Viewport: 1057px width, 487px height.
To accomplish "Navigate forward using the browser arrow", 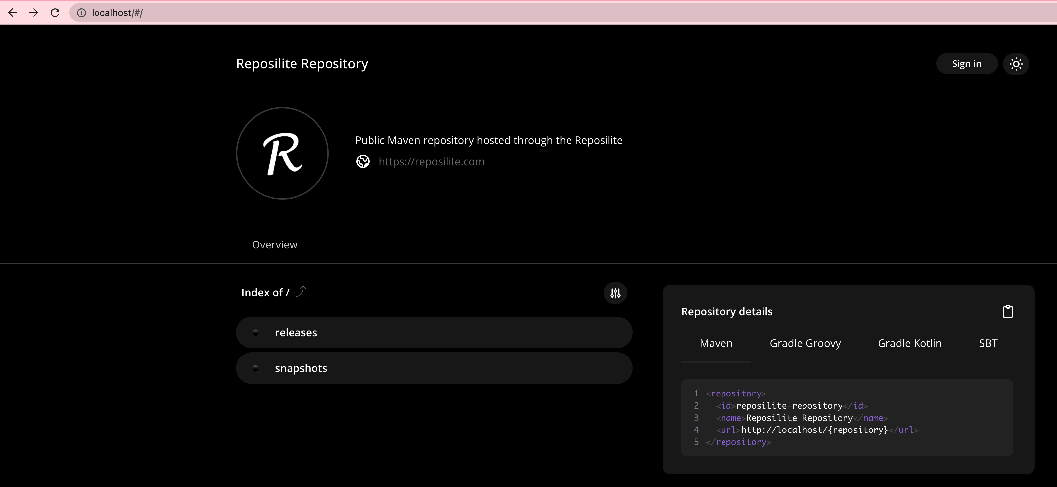I will (34, 12).
